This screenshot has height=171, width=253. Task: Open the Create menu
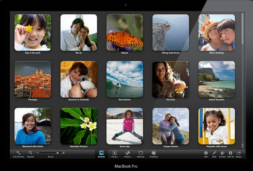[x=222, y=153]
